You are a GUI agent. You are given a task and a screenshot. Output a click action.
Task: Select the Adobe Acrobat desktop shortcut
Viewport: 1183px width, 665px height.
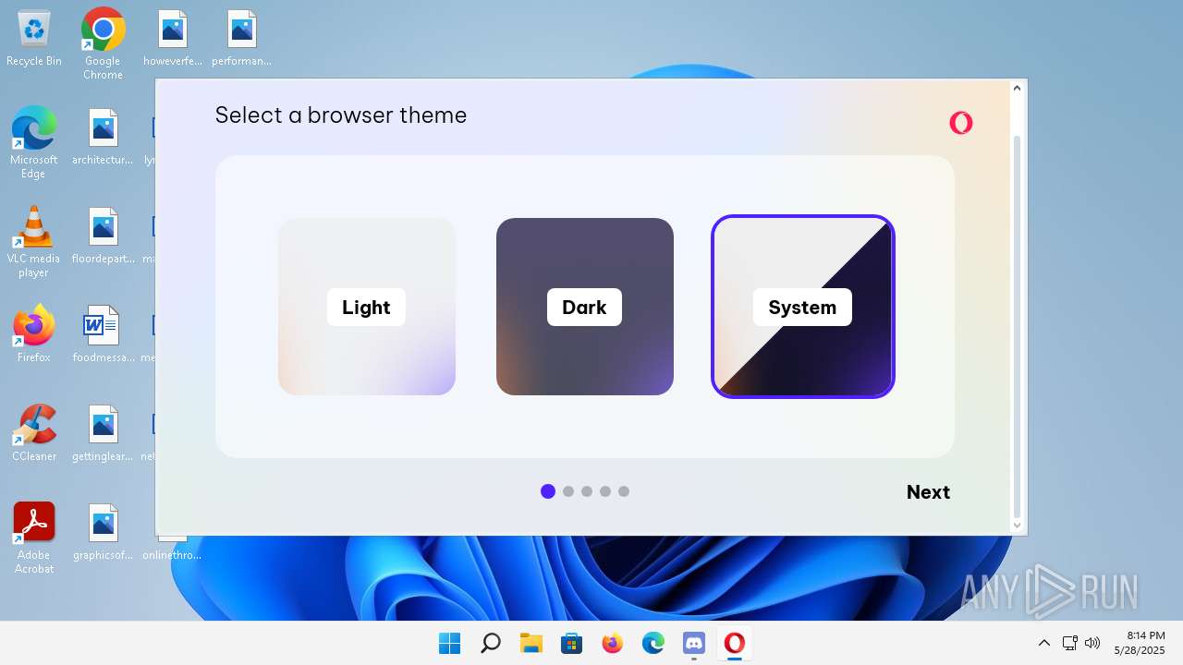pyautogui.click(x=34, y=538)
